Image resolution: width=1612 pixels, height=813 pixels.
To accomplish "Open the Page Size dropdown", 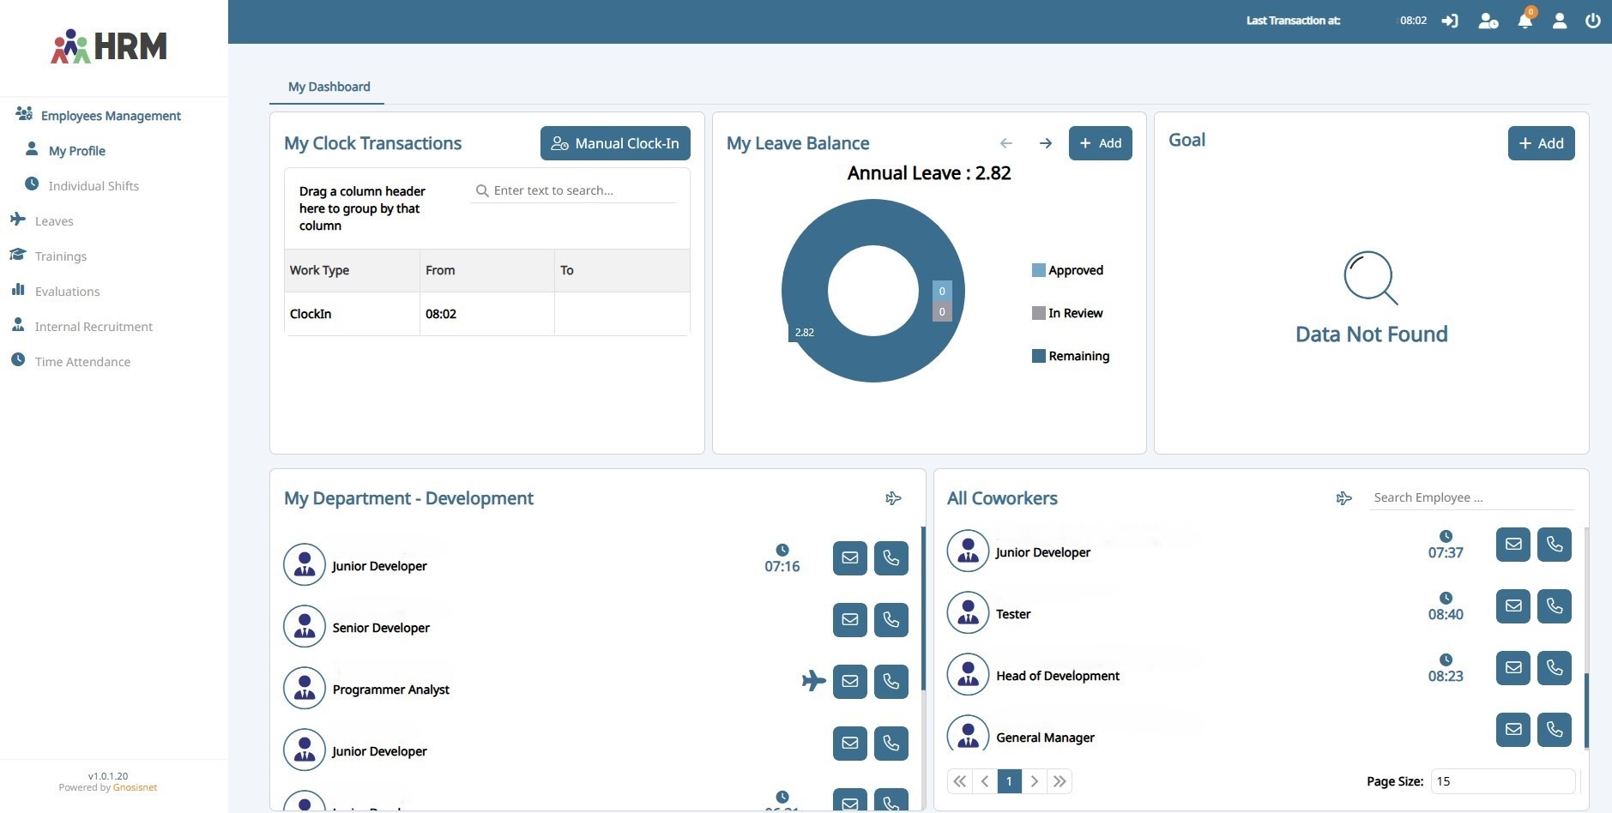I will (x=1502, y=781).
